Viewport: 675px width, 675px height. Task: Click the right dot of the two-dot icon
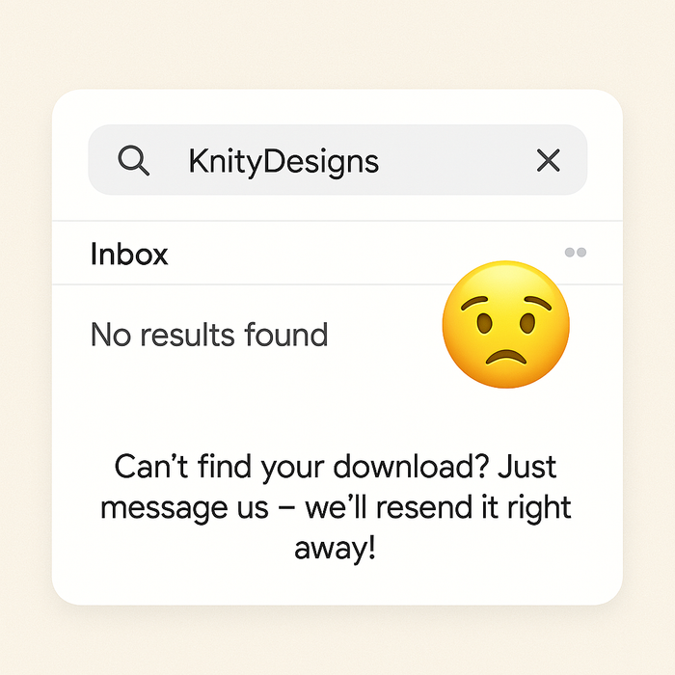(x=581, y=253)
